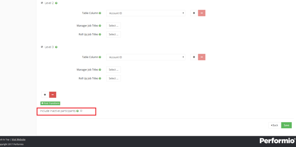Toggle the Level 3 checkbox

point(42,47)
